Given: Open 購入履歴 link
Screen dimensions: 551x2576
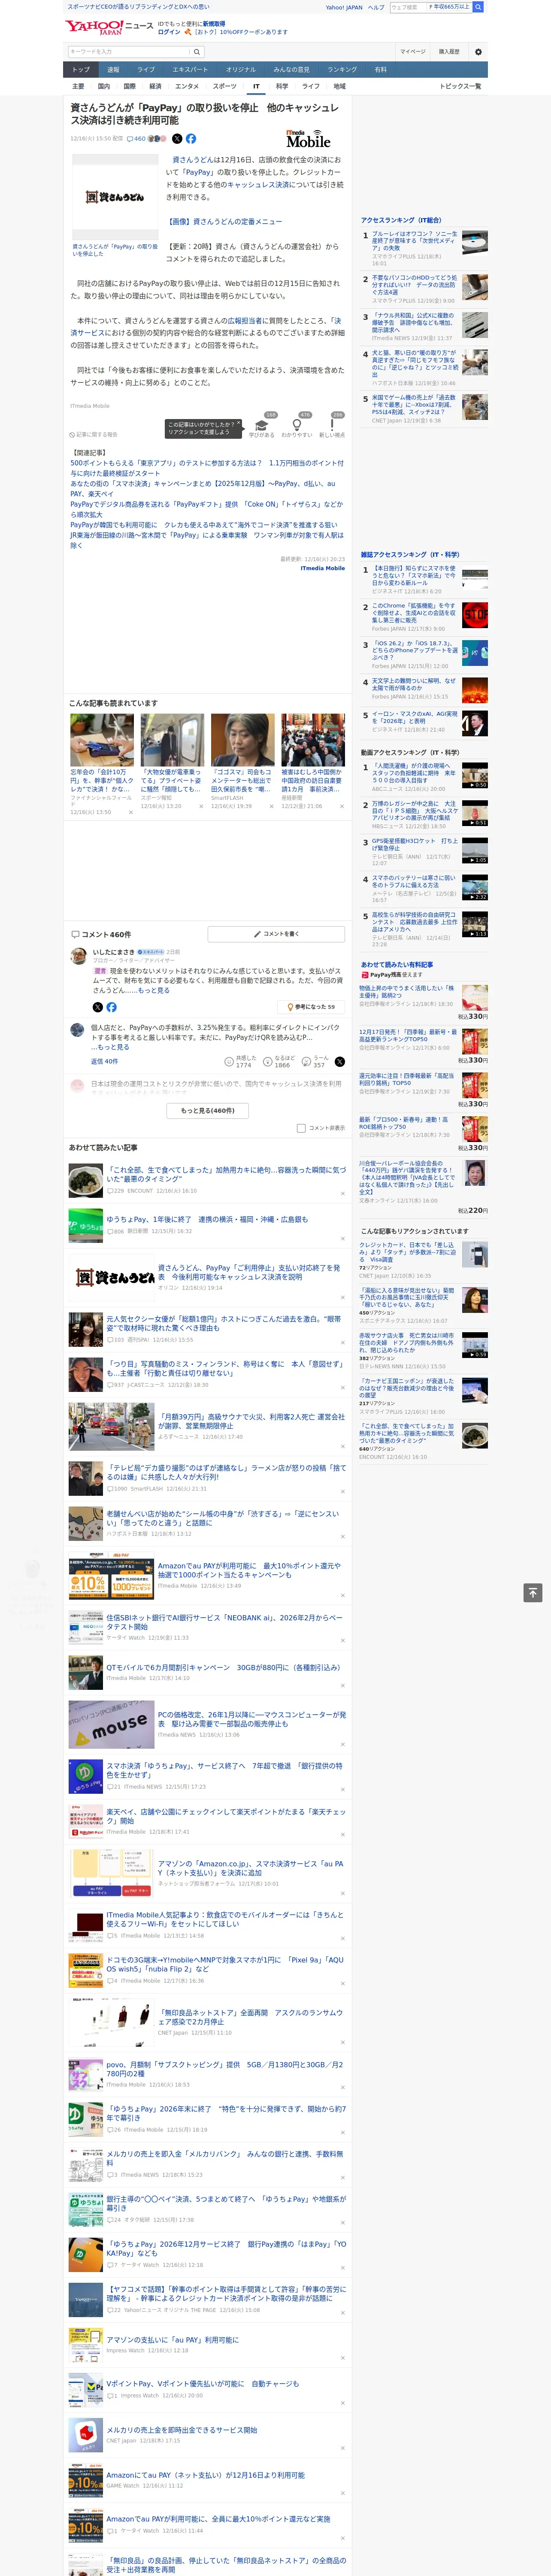Looking at the screenshot, I should 449,51.
